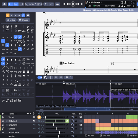
Task: Solo the E.Bass track with headphones
Action: tap(43, 129)
